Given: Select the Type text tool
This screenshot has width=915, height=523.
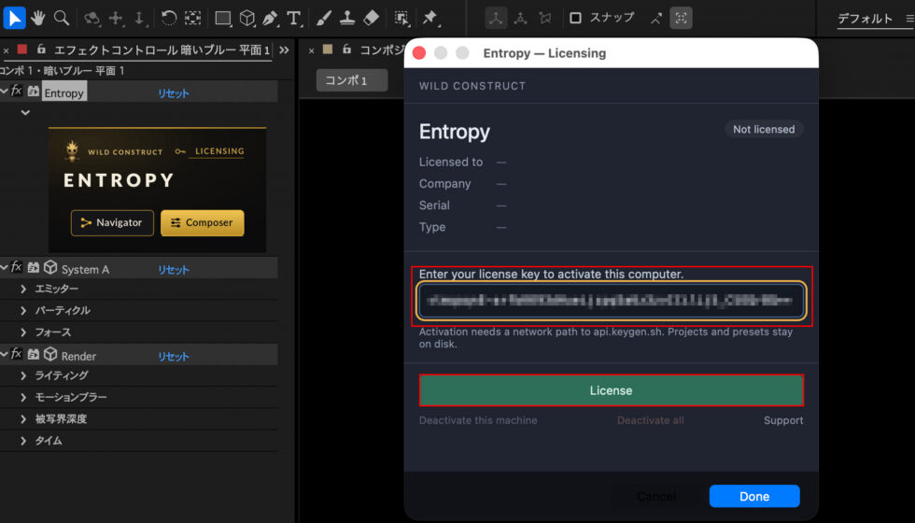Looking at the screenshot, I should point(293,18).
